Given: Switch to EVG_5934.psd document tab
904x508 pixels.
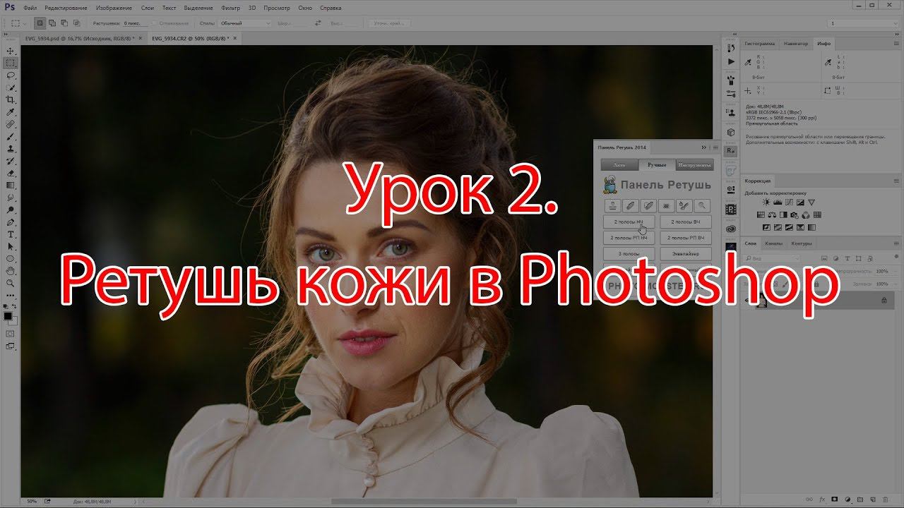Looking at the screenshot, I should pyautogui.click(x=81, y=37).
